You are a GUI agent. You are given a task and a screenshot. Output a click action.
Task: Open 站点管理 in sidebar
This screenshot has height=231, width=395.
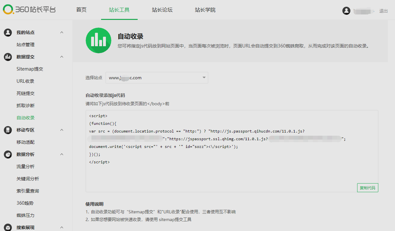26,45
